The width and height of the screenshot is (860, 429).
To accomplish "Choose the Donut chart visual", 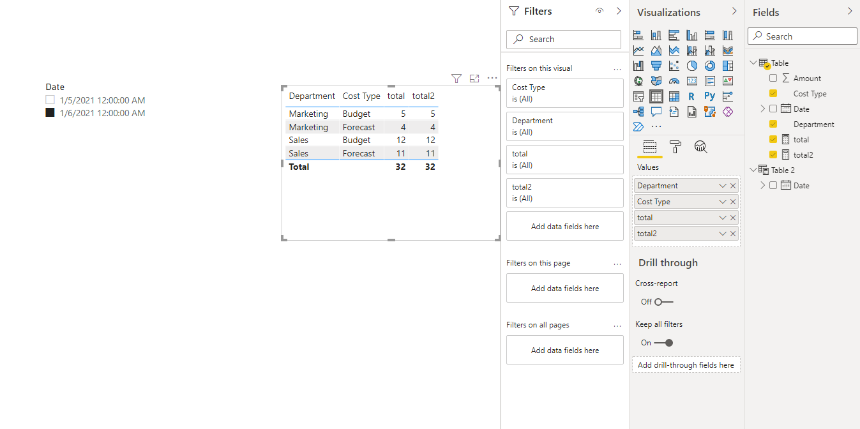I will tap(710, 66).
